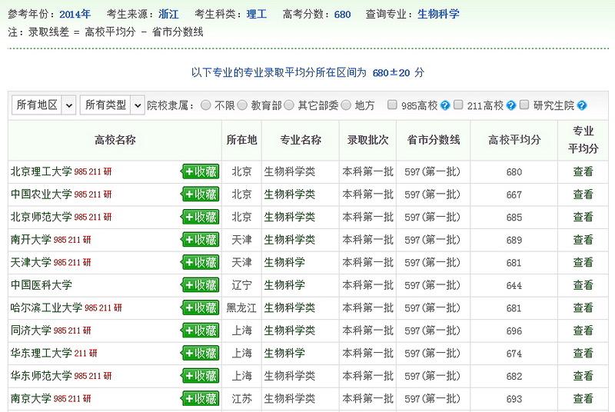
Task: View major average for 北京师范大学
Action: (x=583, y=217)
